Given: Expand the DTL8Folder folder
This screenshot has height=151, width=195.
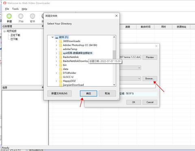Looking at the screenshot, I should (56, 73).
